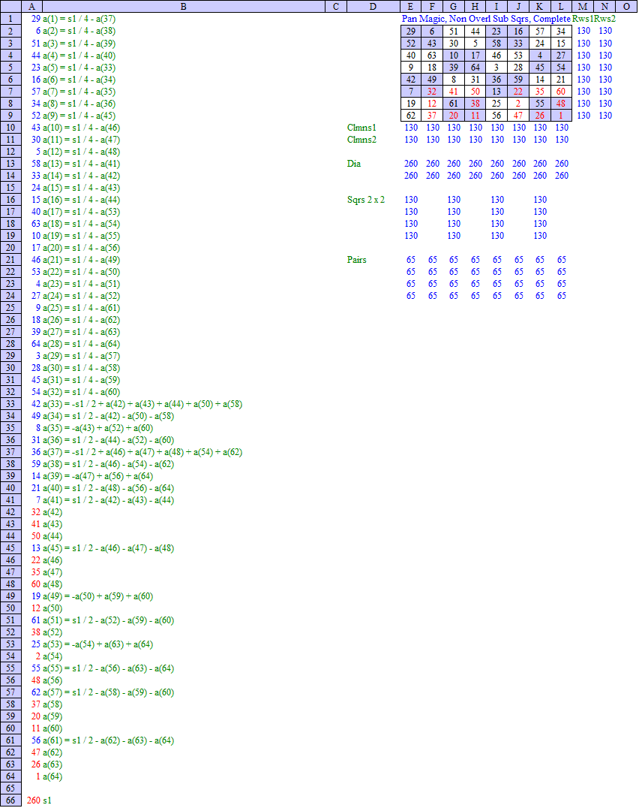
Task: Select column header A
Action: pyautogui.click(x=31, y=6)
